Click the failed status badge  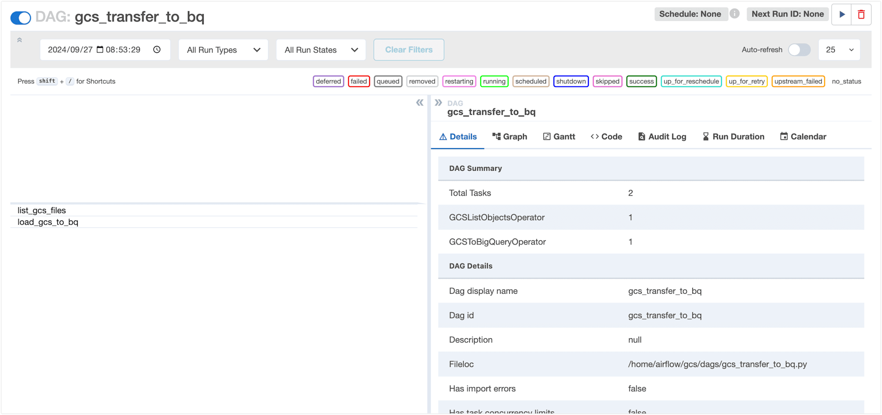pos(359,81)
